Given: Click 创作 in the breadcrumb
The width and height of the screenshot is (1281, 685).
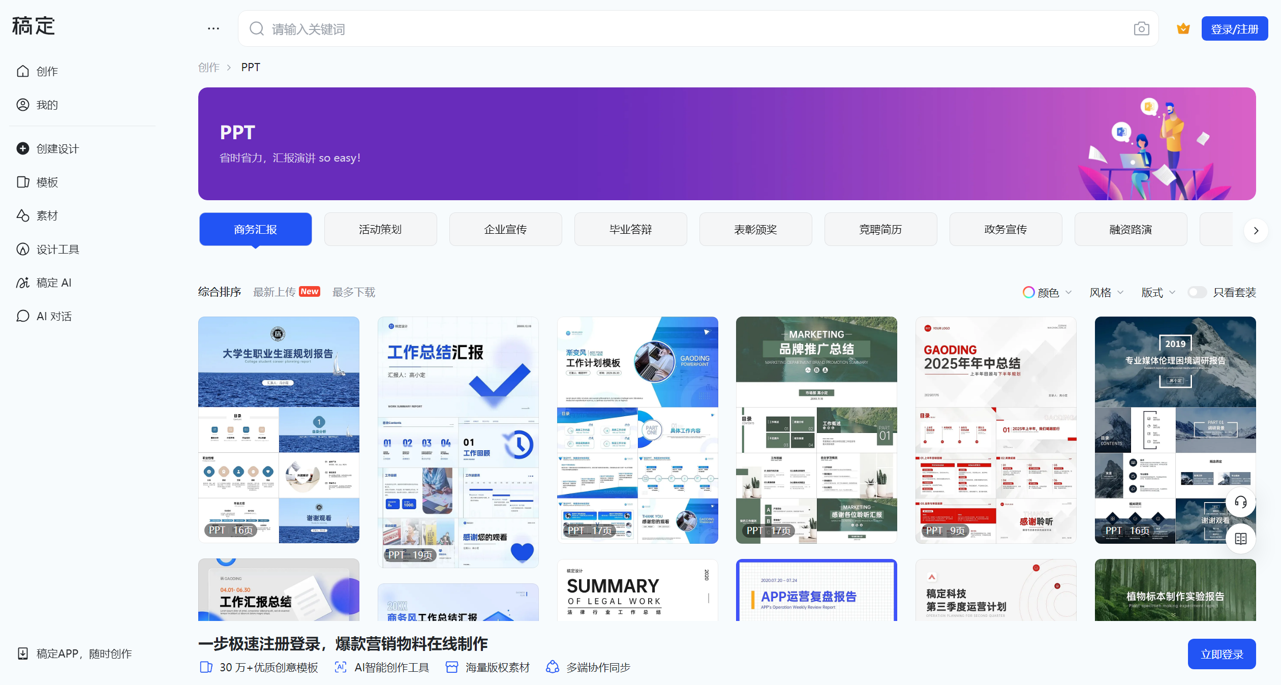Looking at the screenshot, I should click(208, 67).
